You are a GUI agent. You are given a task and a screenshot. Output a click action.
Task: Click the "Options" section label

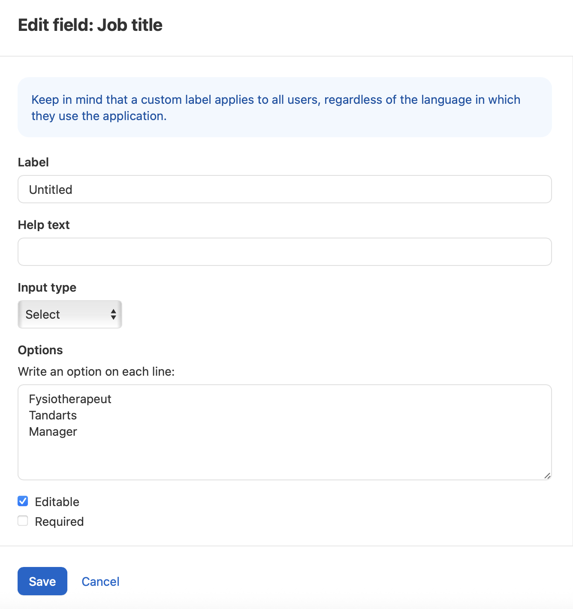(40, 350)
